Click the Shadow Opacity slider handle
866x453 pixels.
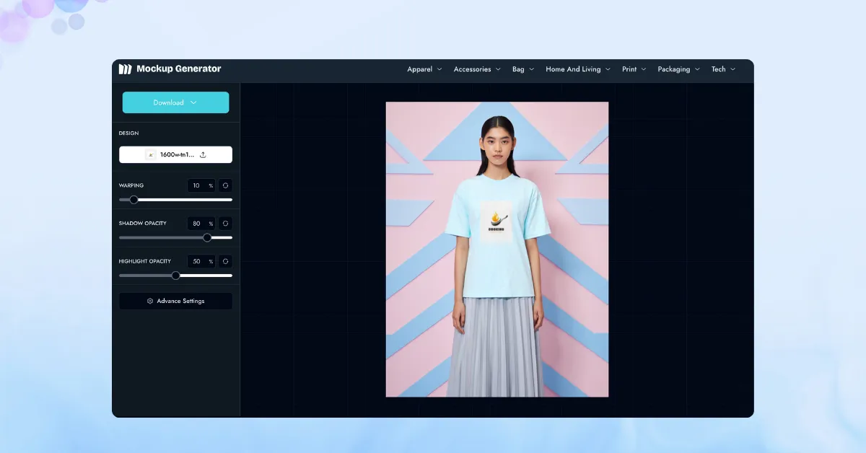207,237
